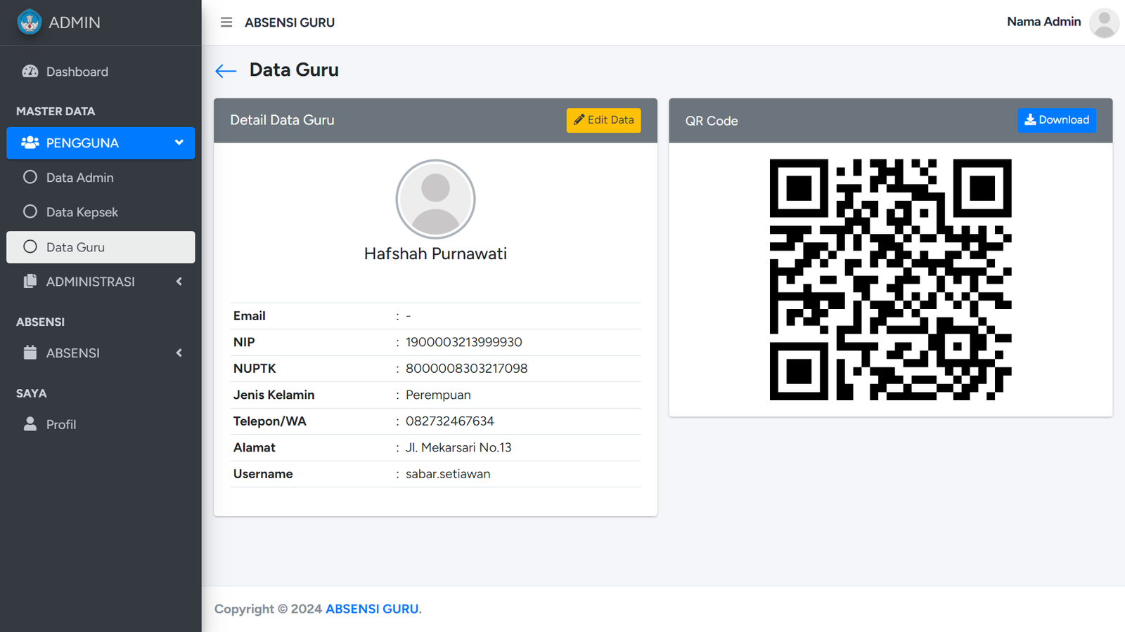Collapse the PENGGUNA menu chevron

pos(179,143)
